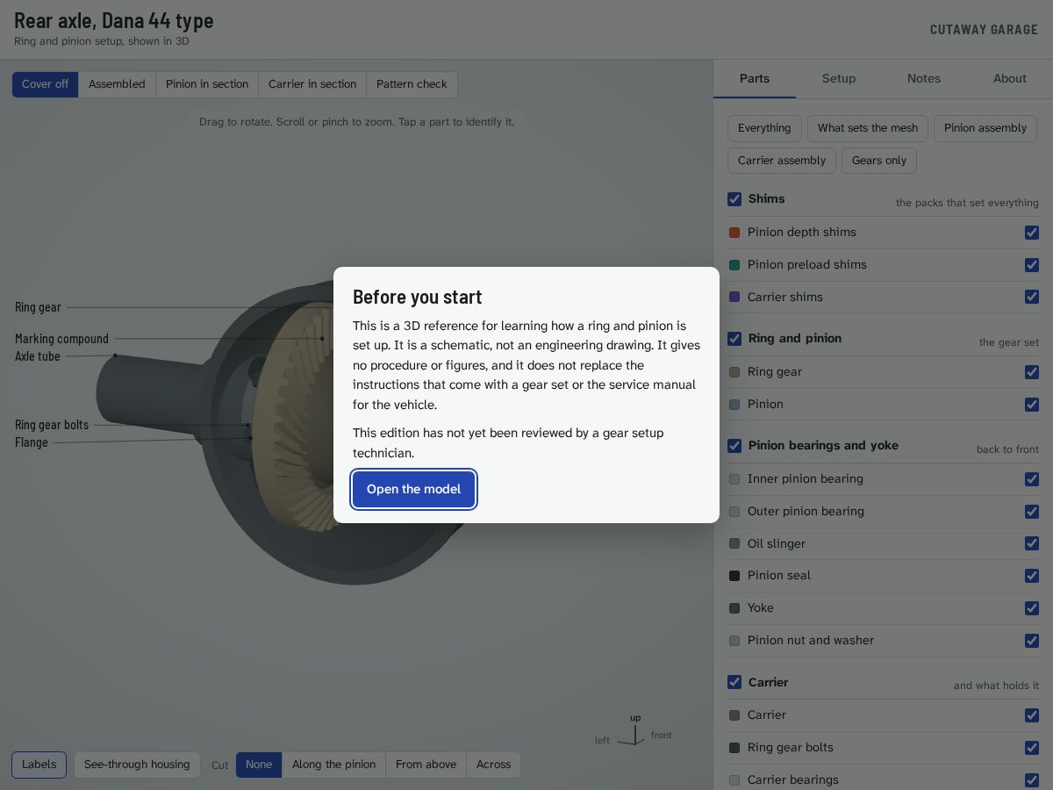The height and width of the screenshot is (790, 1053).
Task: Toggle the Labels button
Action: (x=39, y=765)
